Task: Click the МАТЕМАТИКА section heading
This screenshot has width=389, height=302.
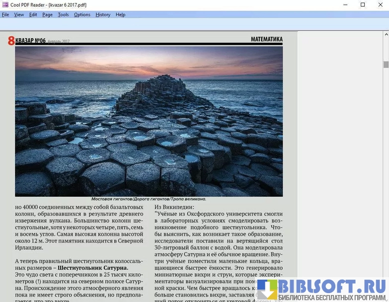Action: (266, 39)
